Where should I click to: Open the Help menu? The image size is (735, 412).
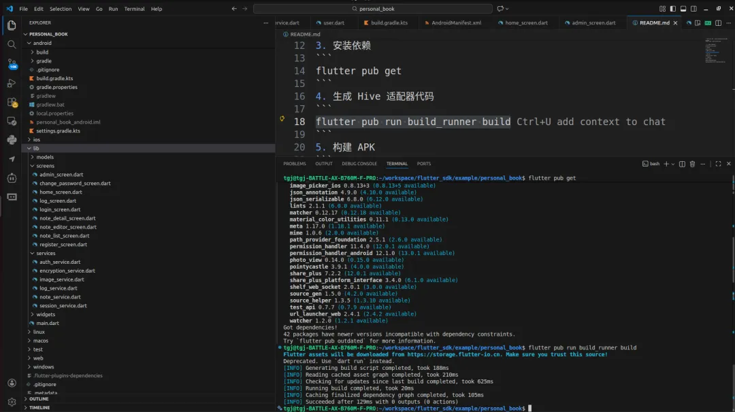[157, 8]
